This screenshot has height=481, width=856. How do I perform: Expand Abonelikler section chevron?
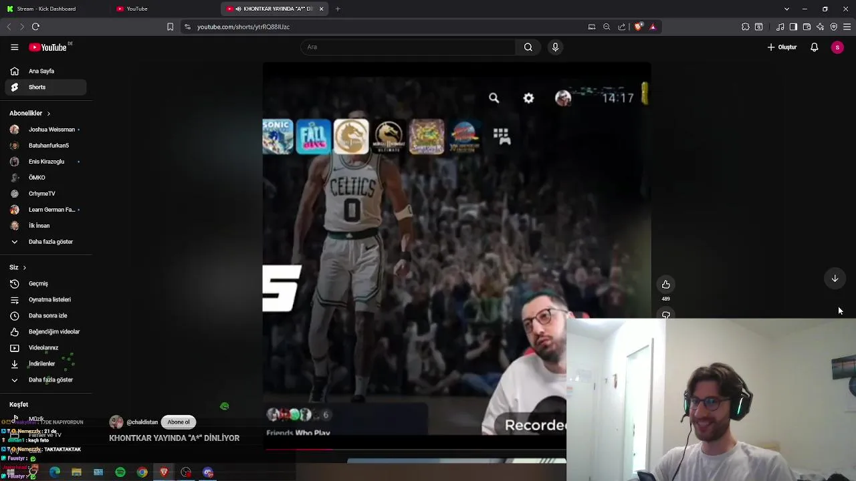click(48, 114)
